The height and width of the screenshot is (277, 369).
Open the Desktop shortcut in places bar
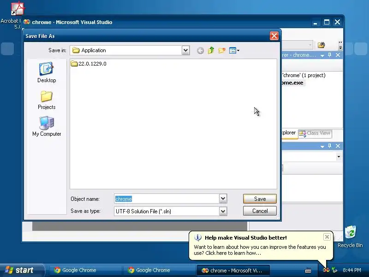[47, 72]
